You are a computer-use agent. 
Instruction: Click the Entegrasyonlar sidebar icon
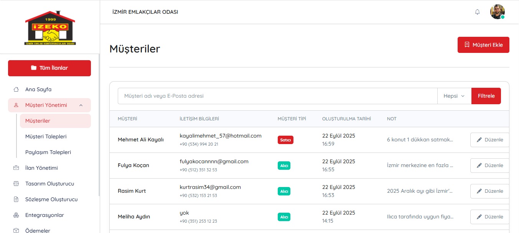pos(16,215)
